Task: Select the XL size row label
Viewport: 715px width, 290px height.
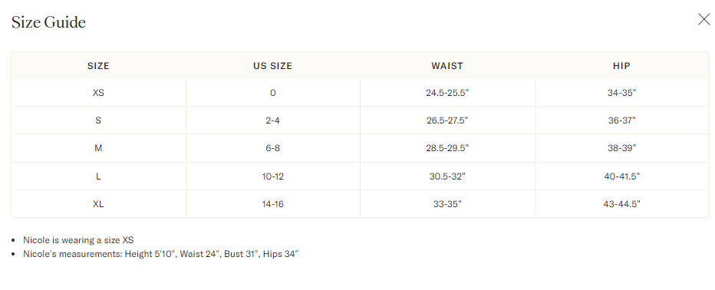Action: (98, 204)
